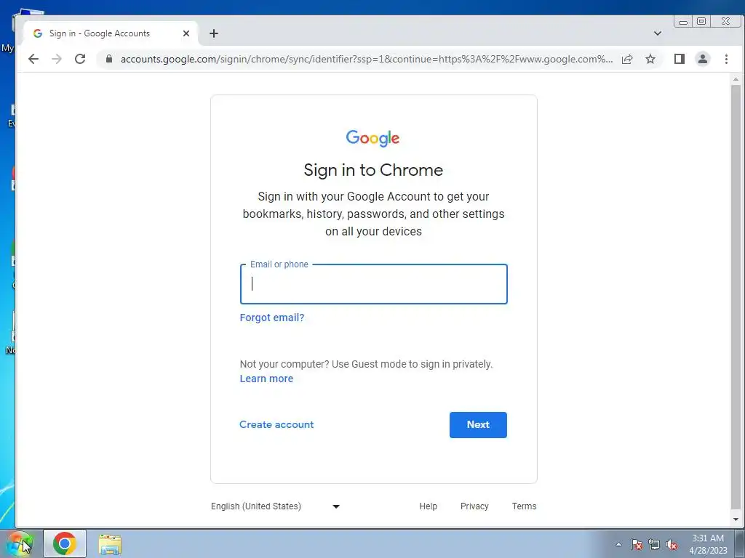
Task: Go back using the browser back arrow
Action: (x=33, y=59)
